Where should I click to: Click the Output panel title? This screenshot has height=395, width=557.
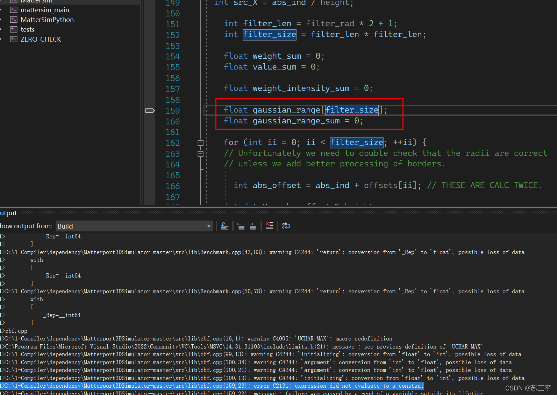click(x=8, y=213)
